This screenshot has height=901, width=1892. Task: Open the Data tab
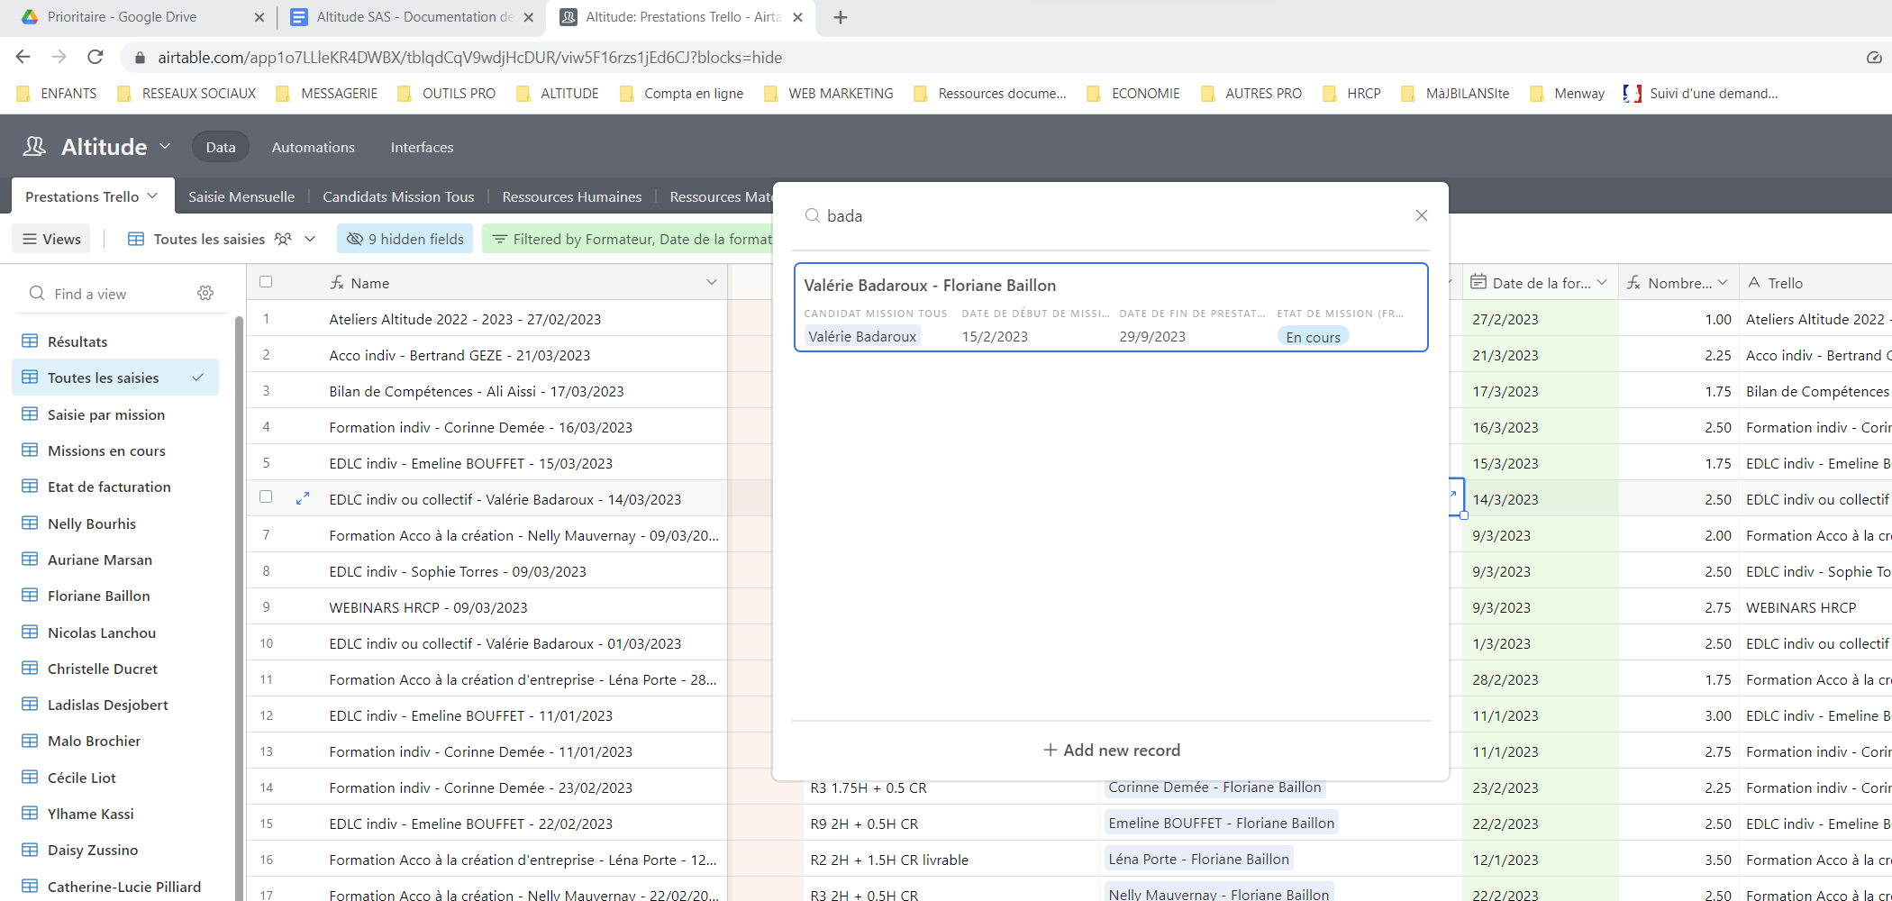tap(220, 147)
